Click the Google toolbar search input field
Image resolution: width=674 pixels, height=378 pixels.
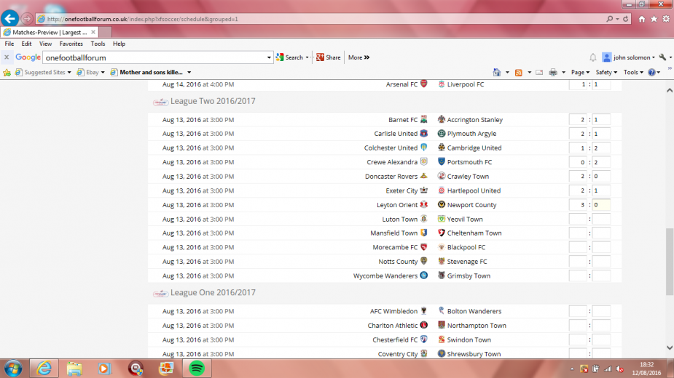[154, 57]
